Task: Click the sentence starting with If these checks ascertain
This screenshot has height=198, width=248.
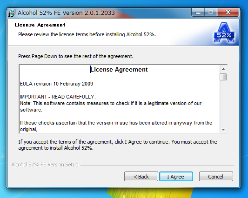Action: click(116, 123)
